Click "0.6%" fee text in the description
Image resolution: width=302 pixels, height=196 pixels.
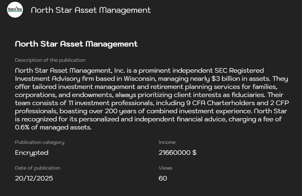(23, 128)
